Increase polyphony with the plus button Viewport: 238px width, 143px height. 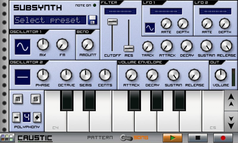(x=37, y=118)
